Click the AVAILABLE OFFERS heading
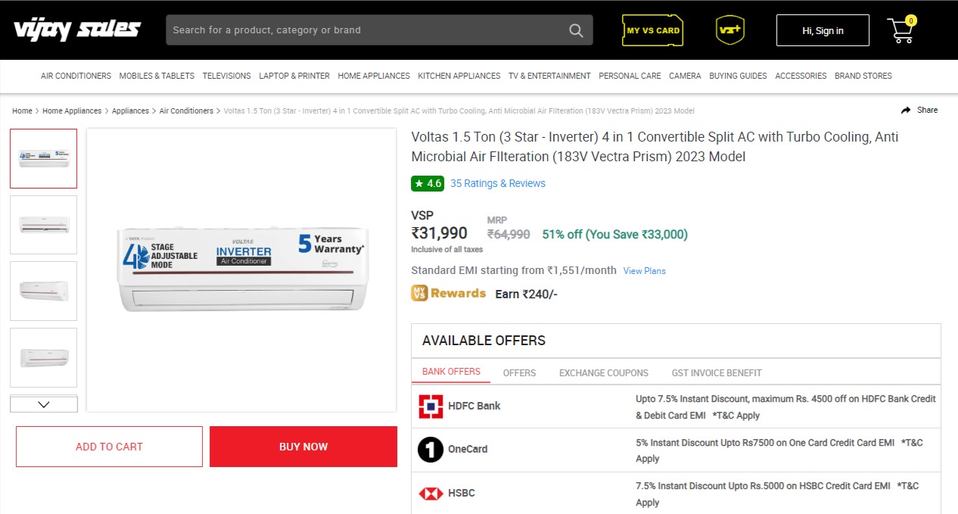Screen dimensions: 958x514 484,341
